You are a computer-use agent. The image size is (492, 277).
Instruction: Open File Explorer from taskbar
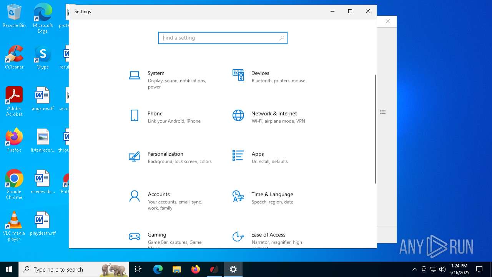176,269
